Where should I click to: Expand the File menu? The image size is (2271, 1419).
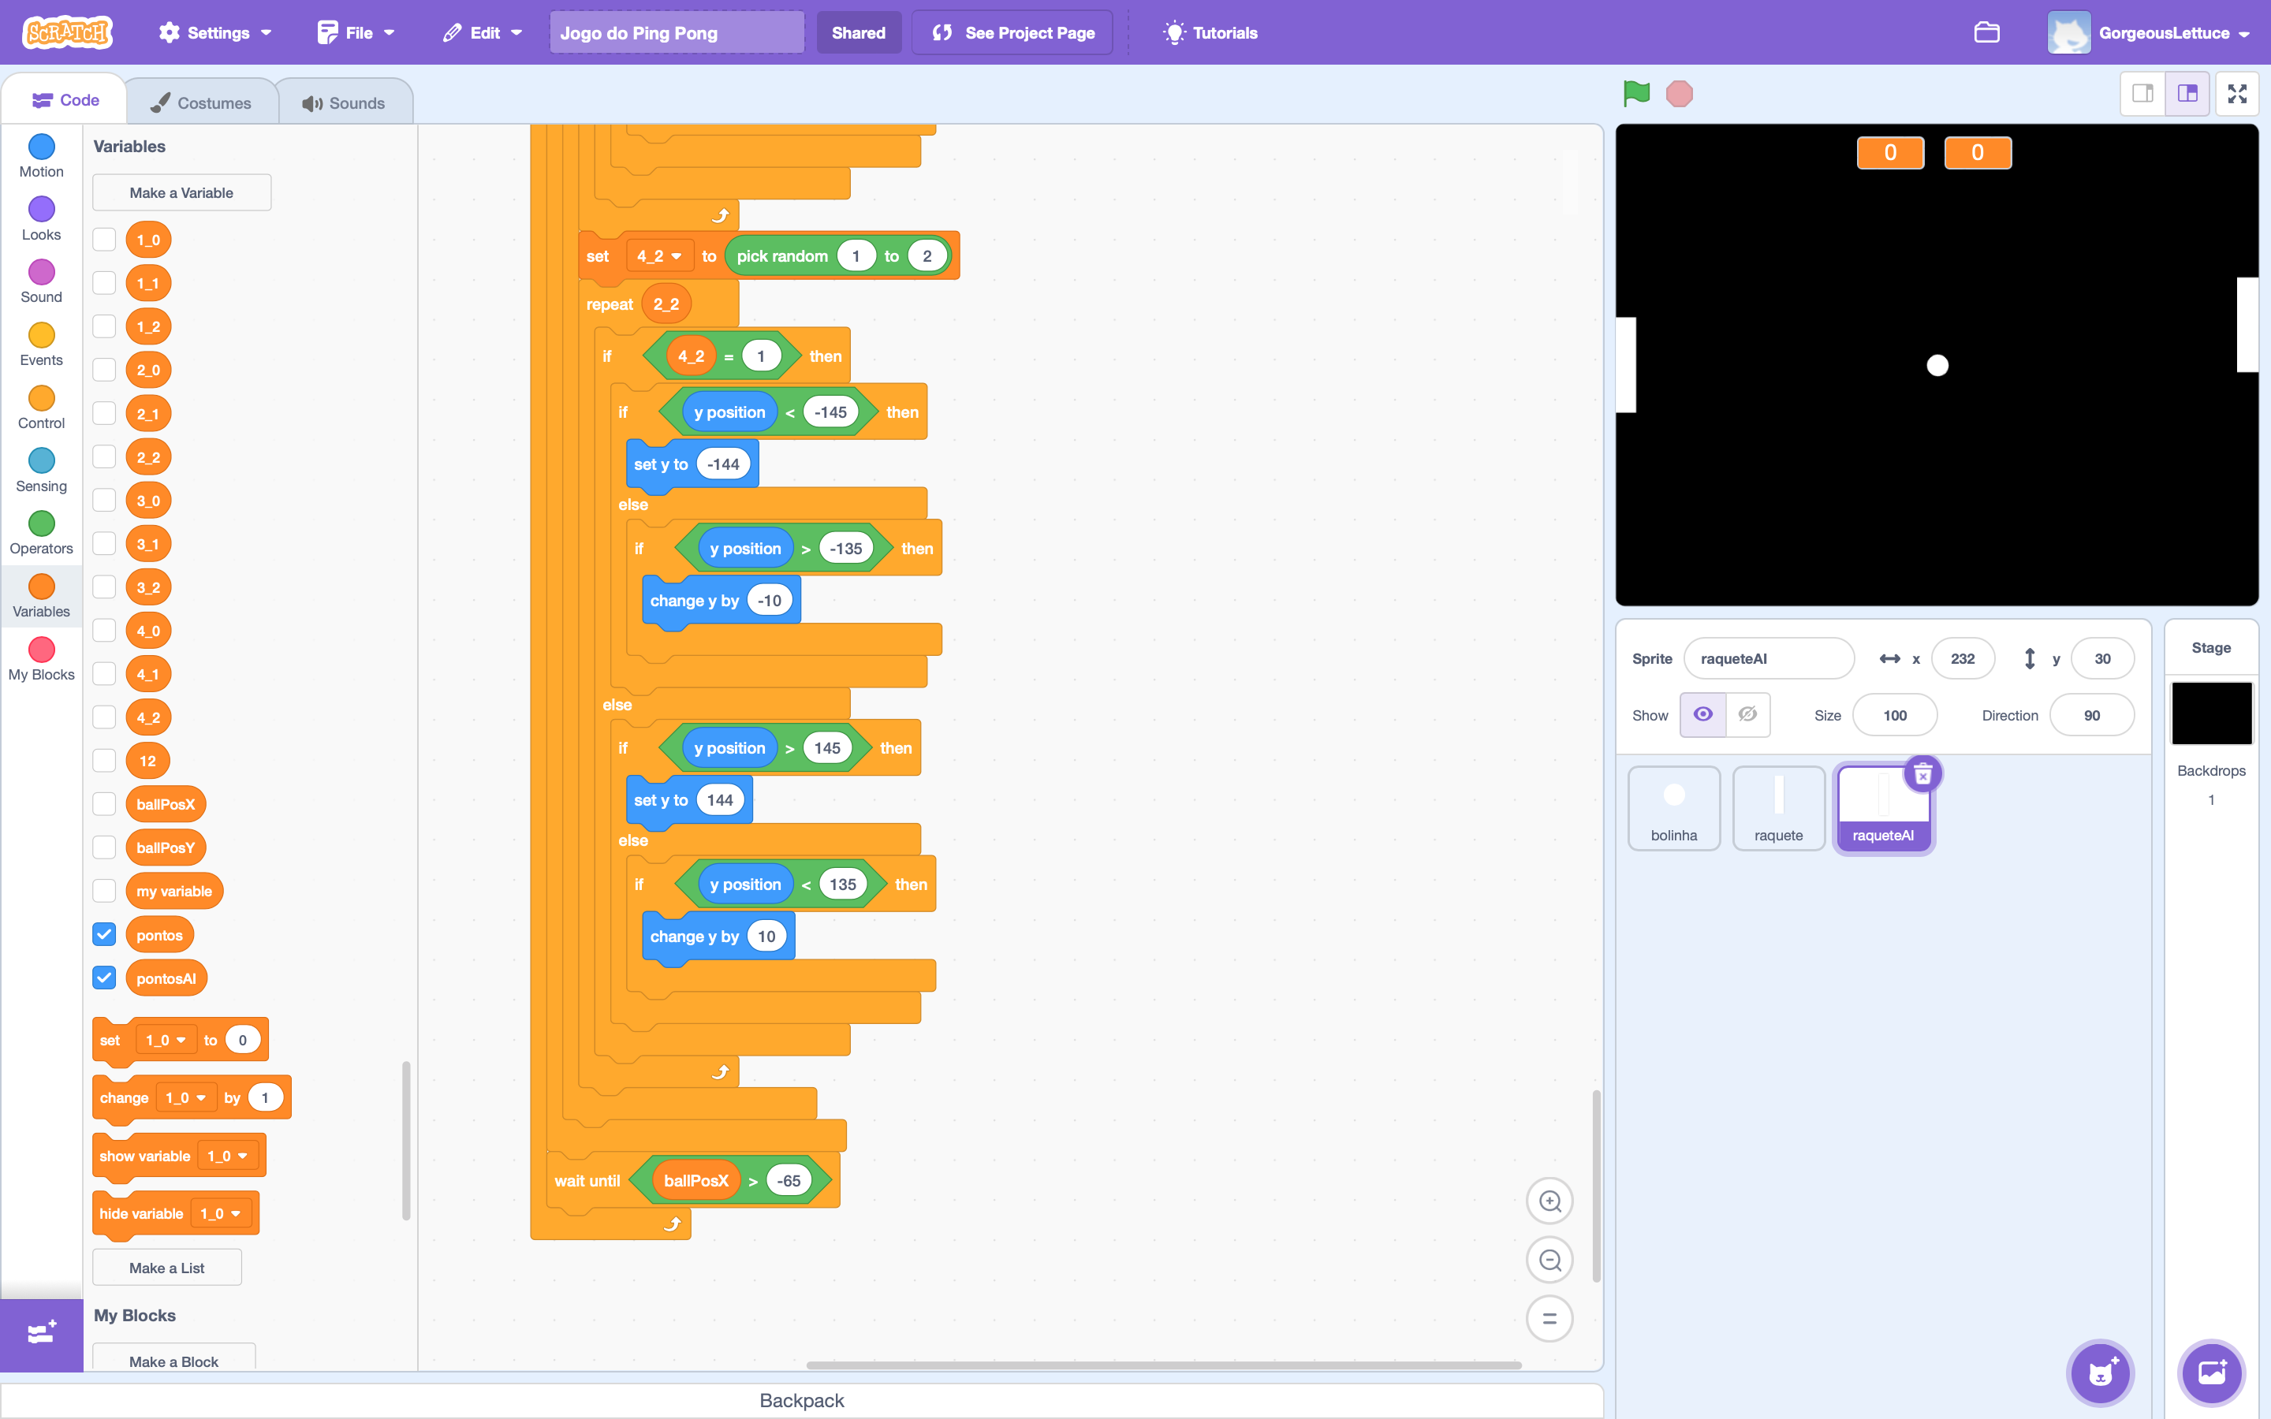(x=355, y=32)
